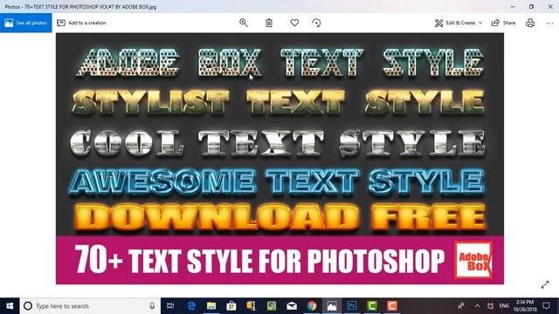Switch to Photoshop from the taskbar
Screen dimensions: 559x314
[x=352, y=306]
